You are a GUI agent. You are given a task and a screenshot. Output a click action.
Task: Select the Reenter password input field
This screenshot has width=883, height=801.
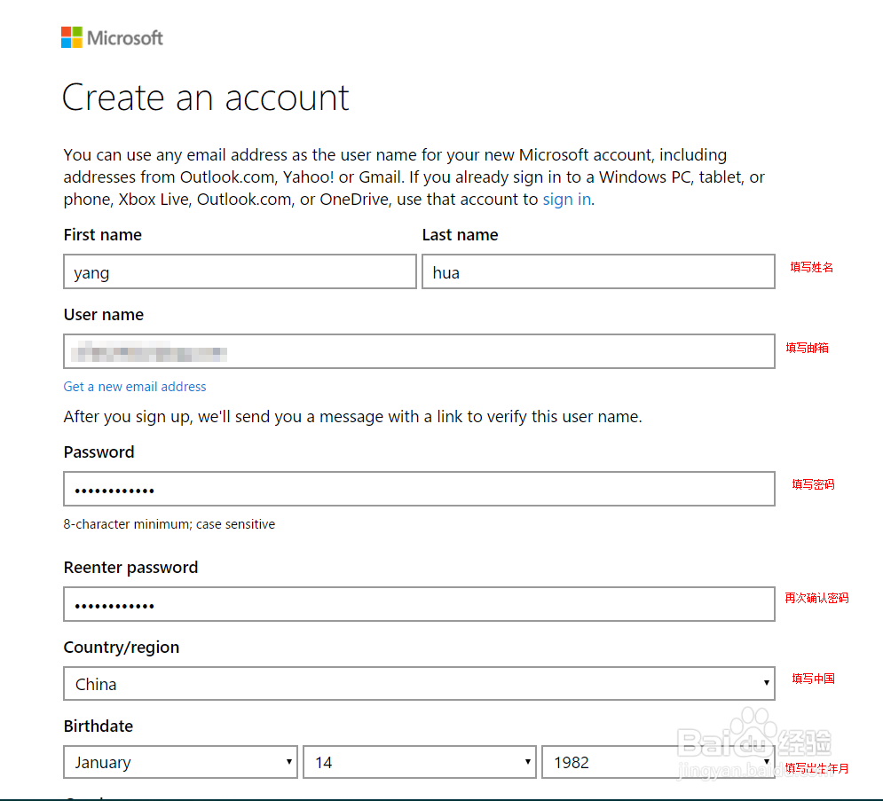(419, 605)
